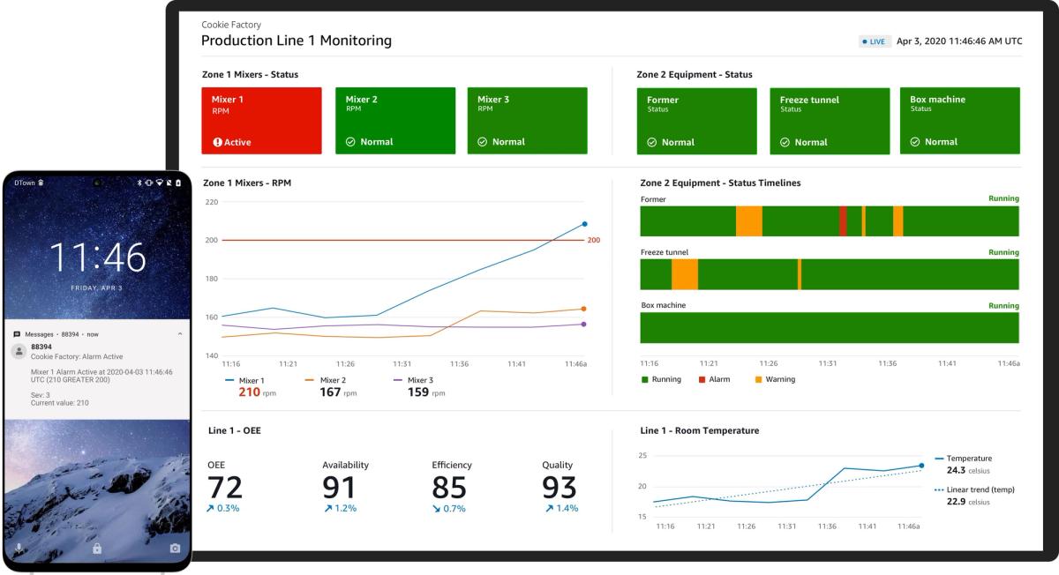
Task: Click the 210 rpm value for Mixer 1
Action: (252, 392)
